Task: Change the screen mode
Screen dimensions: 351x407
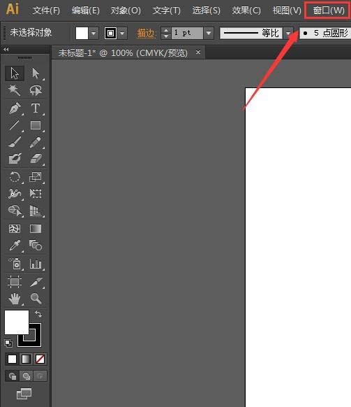Action: (x=24, y=394)
